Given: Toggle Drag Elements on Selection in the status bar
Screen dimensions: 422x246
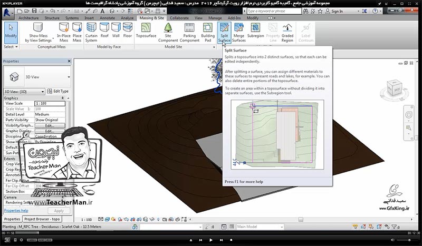Looking at the screenshot, I should (387, 227).
